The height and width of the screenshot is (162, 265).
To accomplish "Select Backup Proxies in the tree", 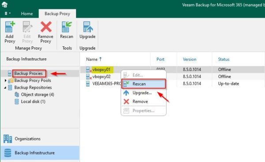I will tap(28, 73).
